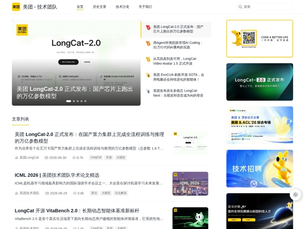Open hot article 美团 EvoCUA 刷新开源 SOTA

pos(178,77)
